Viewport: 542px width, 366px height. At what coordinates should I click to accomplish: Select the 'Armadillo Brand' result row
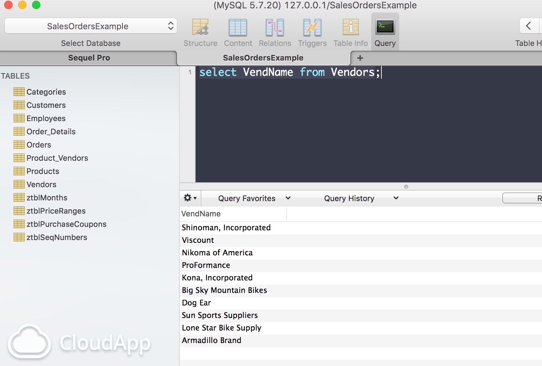361,341
